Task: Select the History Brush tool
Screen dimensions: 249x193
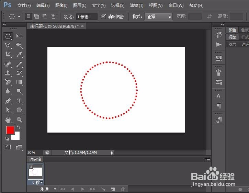Action: pos(19,73)
